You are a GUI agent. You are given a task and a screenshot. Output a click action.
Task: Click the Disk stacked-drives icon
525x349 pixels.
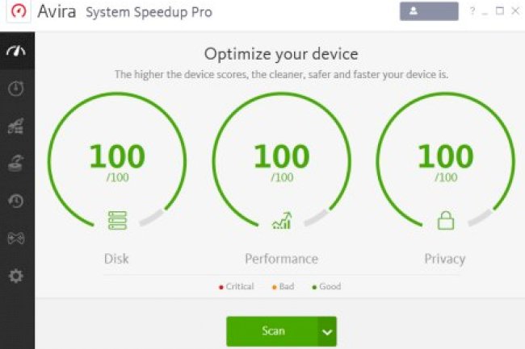pyautogui.click(x=117, y=220)
